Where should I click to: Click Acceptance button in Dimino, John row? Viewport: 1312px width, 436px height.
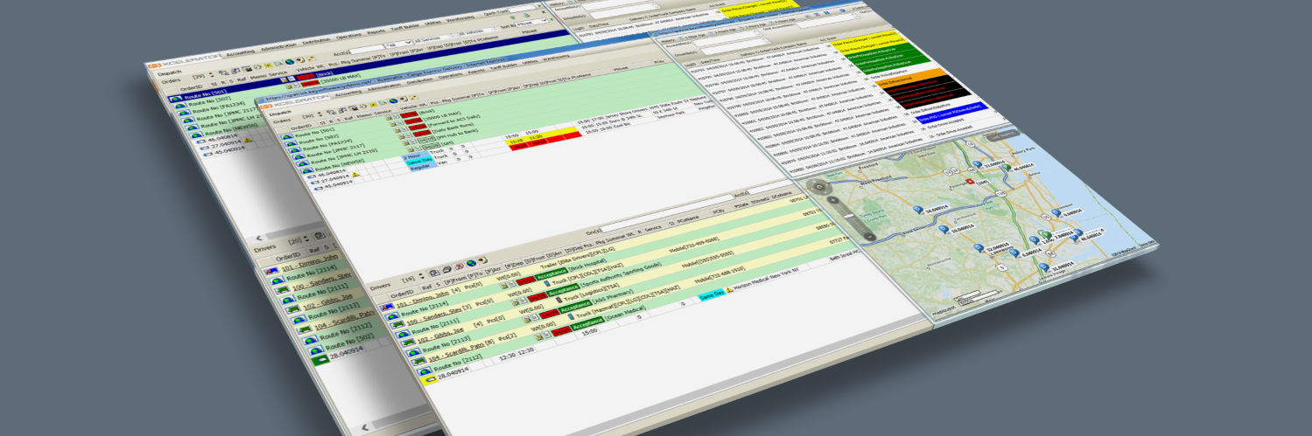(x=551, y=273)
